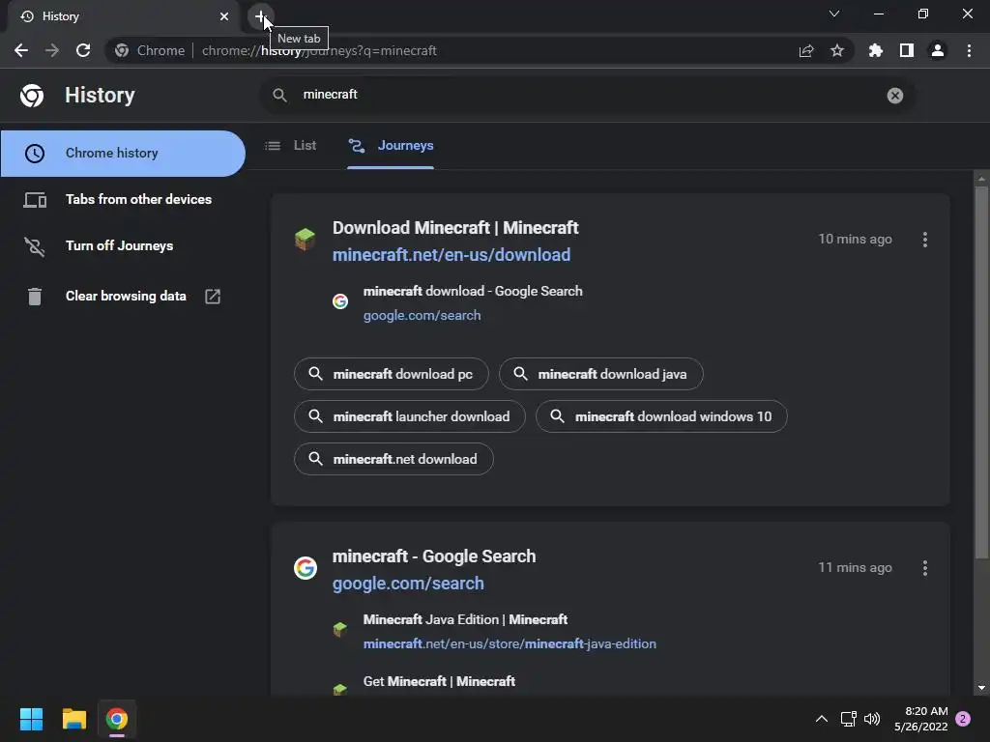Click the Google favicon beside minecraft search
This screenshot has width=990, height=742.
click(305, 568)
